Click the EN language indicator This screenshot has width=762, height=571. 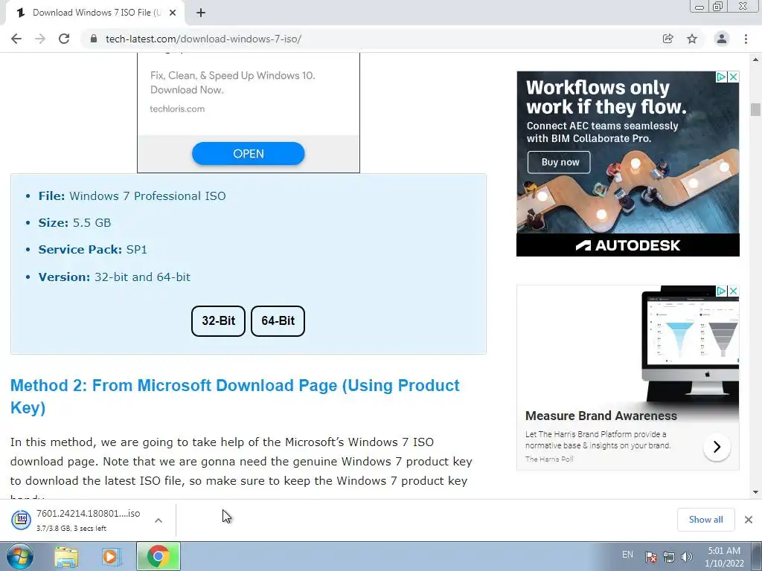click(x=627, y=555)
